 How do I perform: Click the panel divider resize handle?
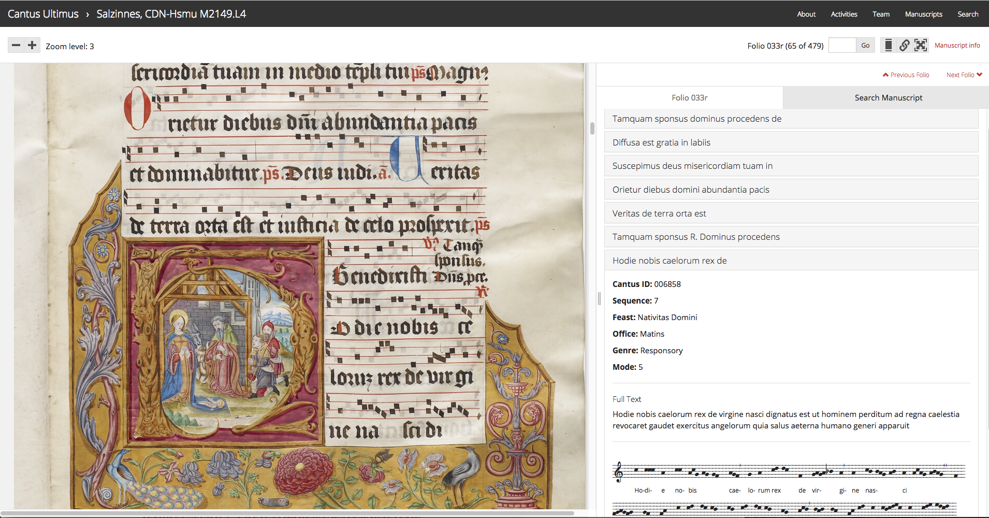pyautogui.click(x=599, y=298)
